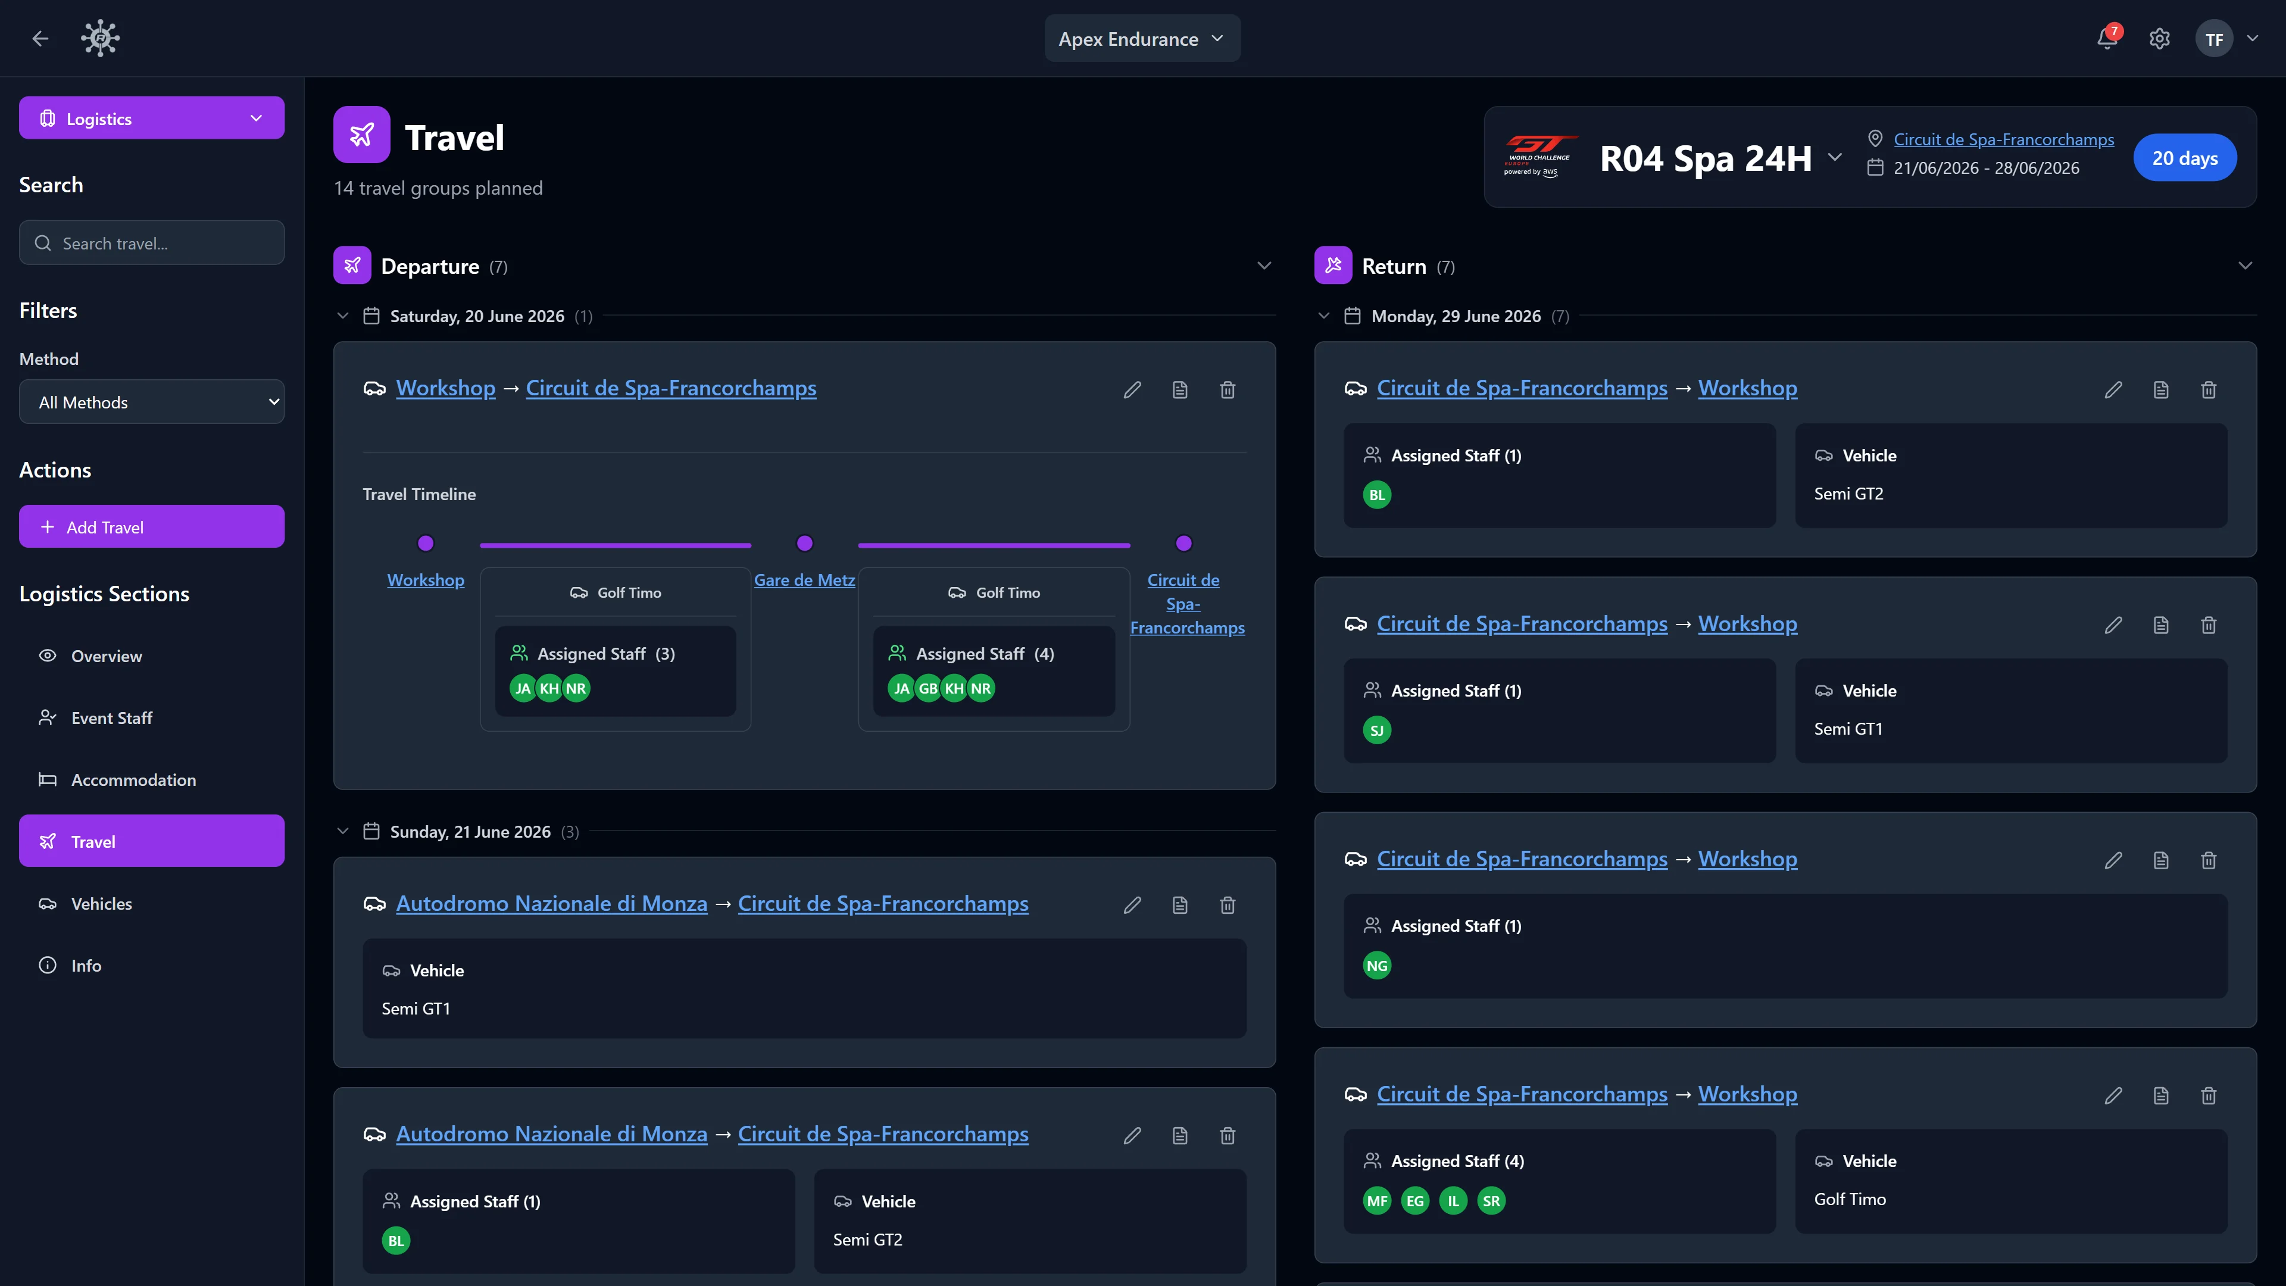Delete the Golf Timo return travel group
Image resolution: width=2286 pixels, height=1286 pixels.
pyautogui.click(x=2209, y=1095)
